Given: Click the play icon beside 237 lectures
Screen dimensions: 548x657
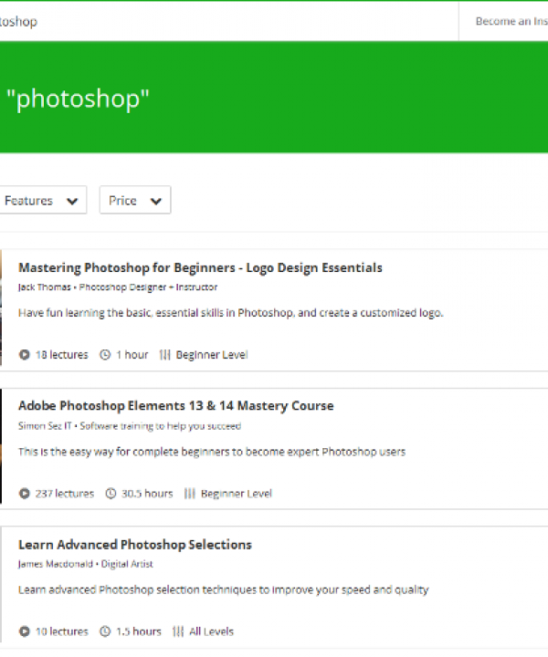Looking at the screenshot, I should pos(25,494).
